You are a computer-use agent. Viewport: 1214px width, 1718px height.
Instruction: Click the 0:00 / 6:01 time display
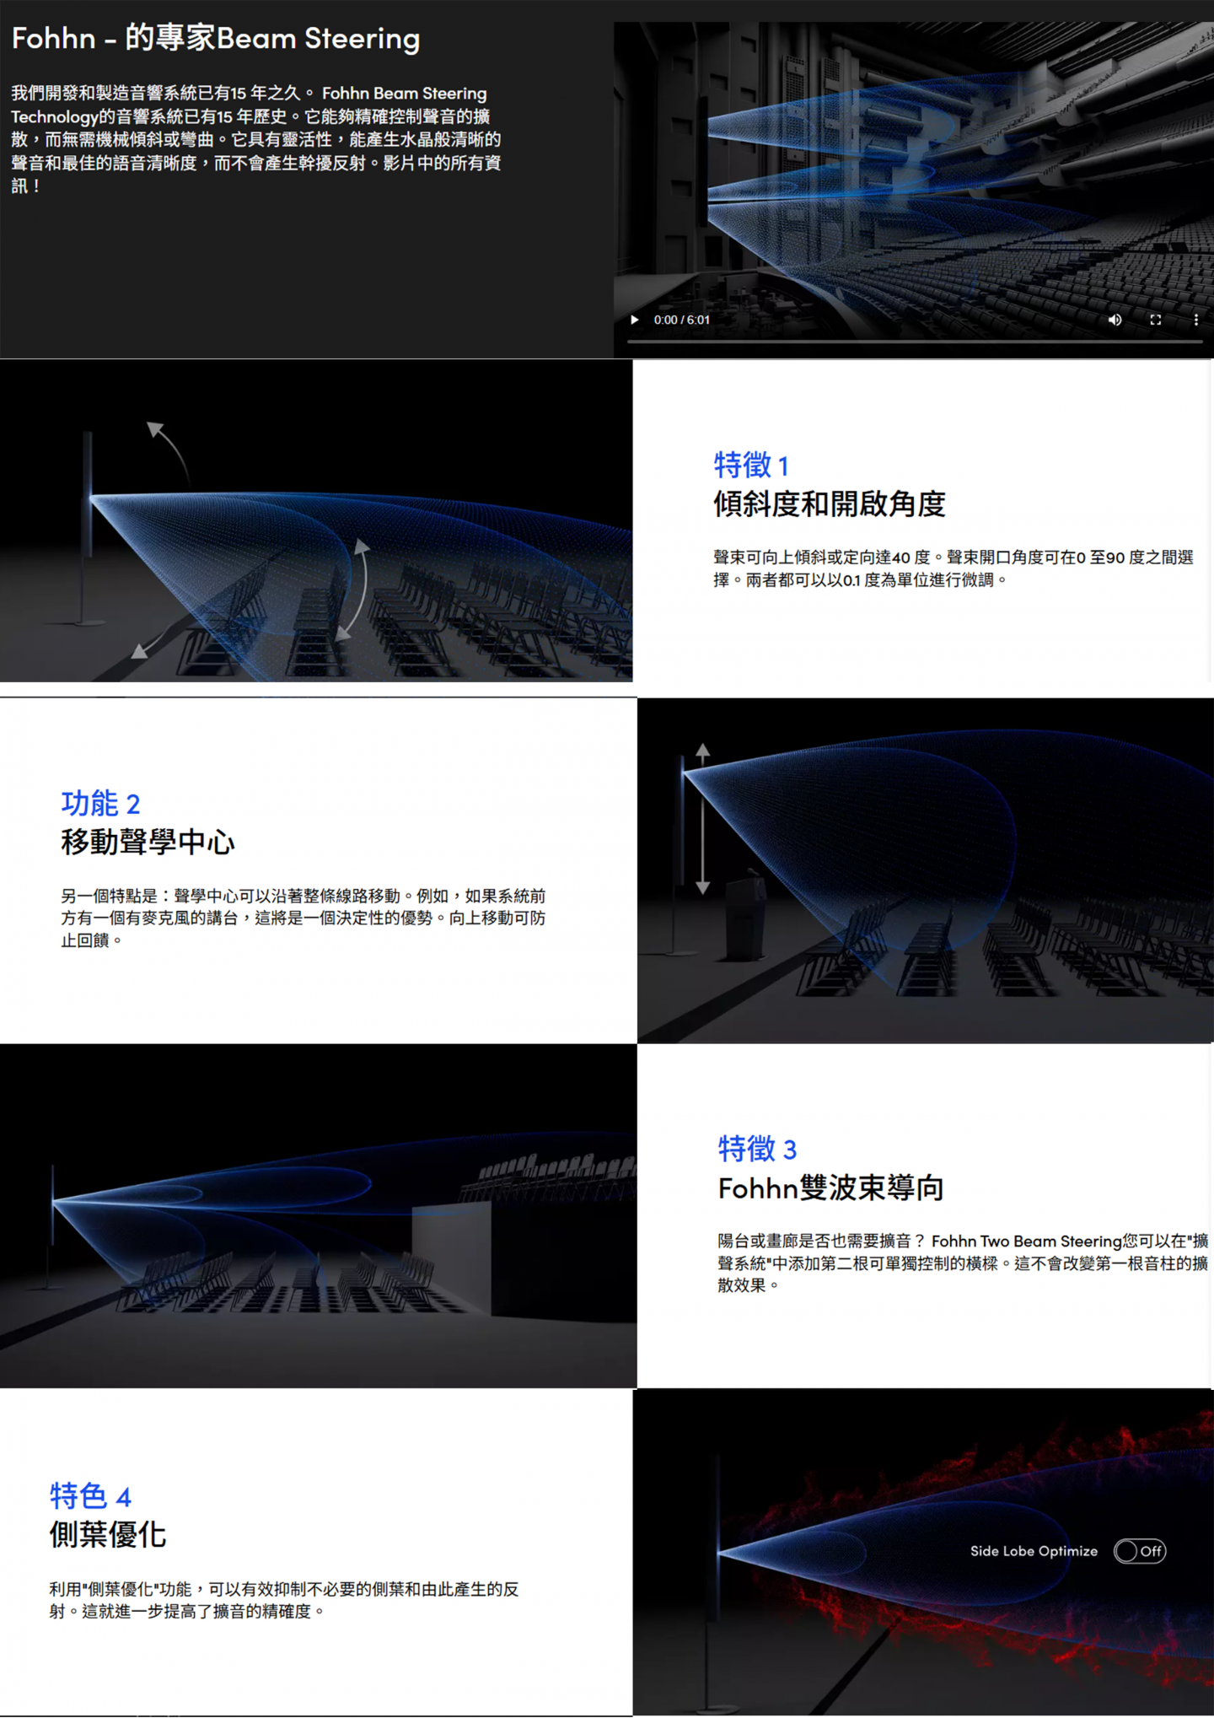(682, 320)
